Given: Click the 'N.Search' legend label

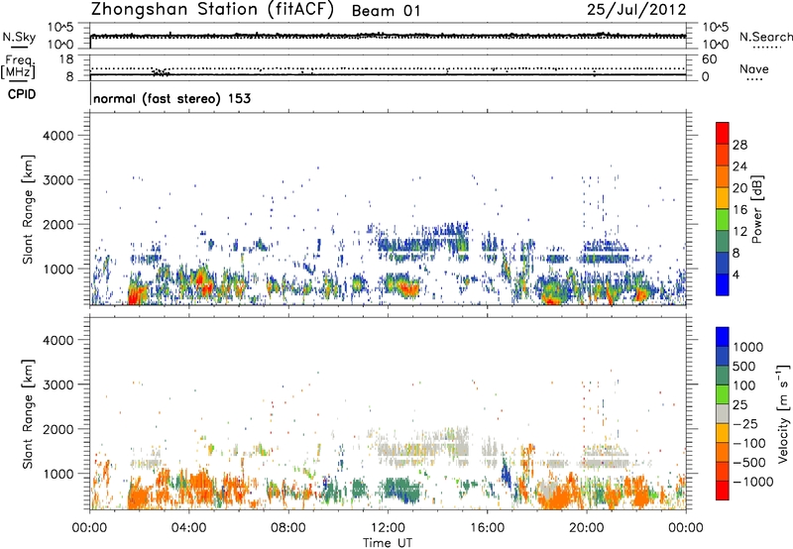Looking at the screenshot, I should click(765, 37).
